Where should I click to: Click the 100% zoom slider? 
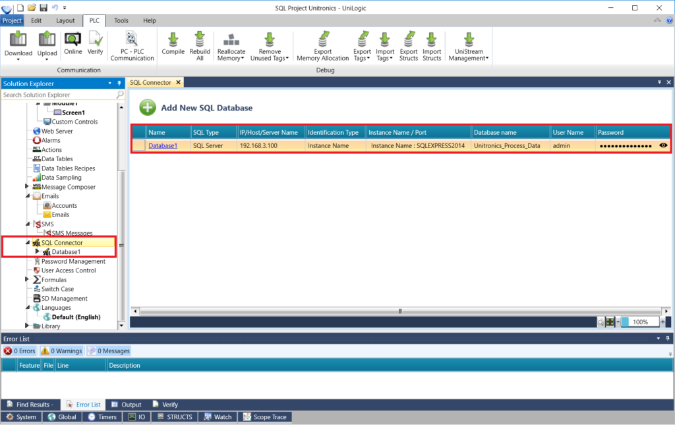click(639, 322)
